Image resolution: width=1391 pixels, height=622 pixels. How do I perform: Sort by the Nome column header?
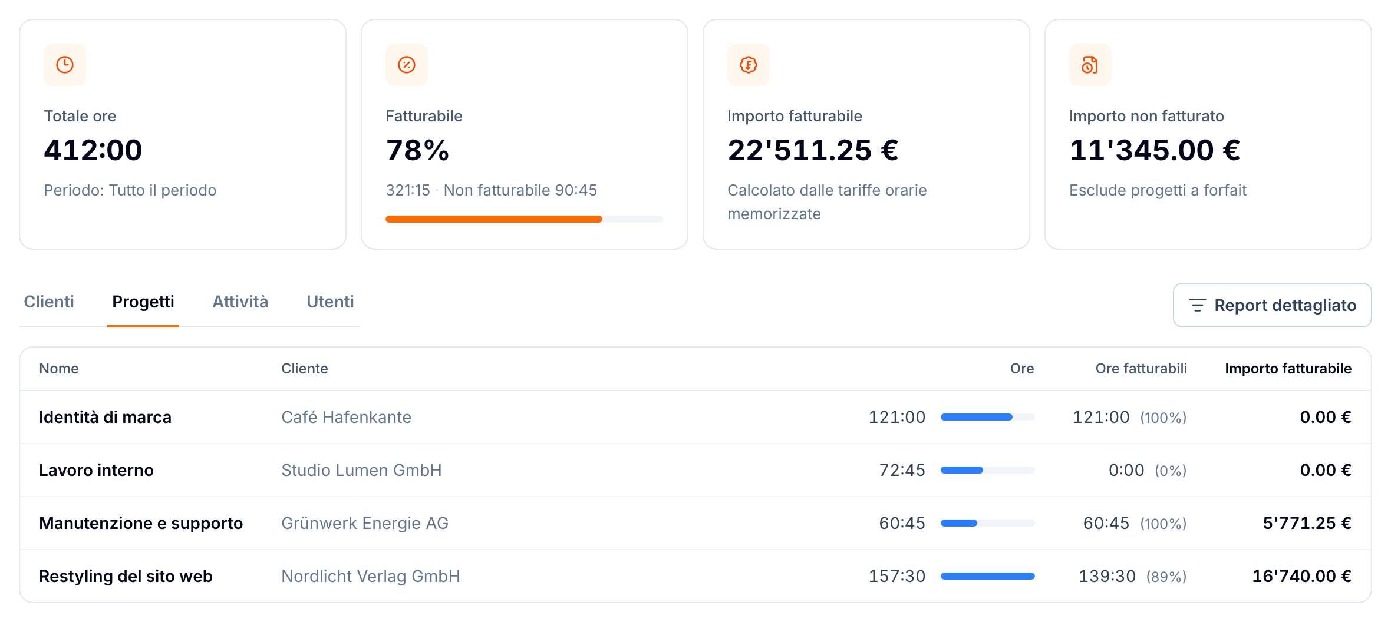click(x=59, y=369)
